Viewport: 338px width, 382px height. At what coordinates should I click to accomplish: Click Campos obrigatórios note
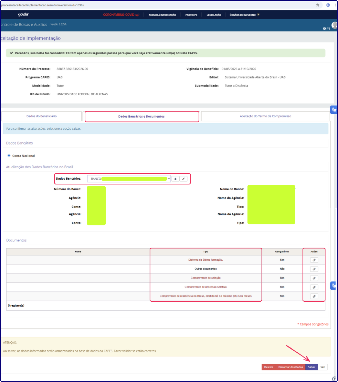313,324
